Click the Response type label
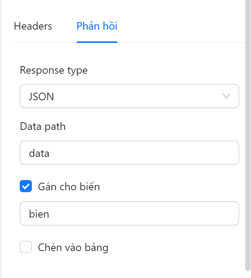 point(53,70)
